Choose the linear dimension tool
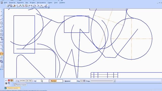 [30, 6]
